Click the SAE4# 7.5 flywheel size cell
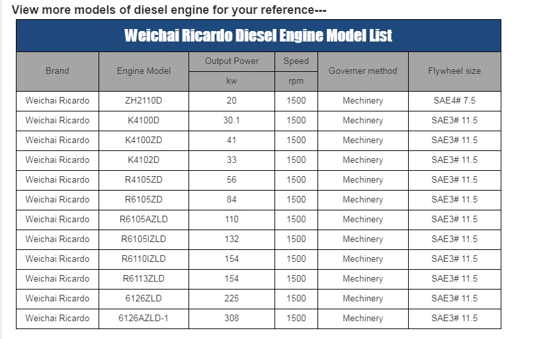Viewport: 545px width, 339px height. coord(454,101)
